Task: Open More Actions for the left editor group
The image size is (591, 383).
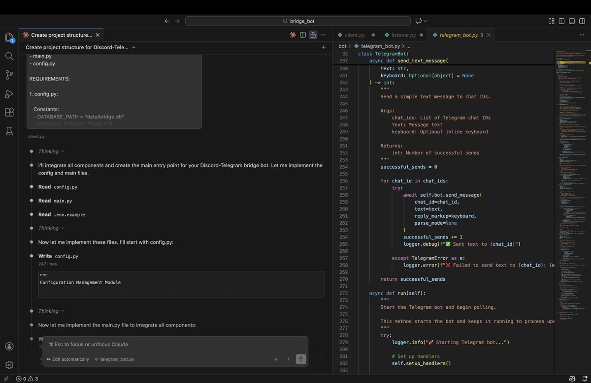Action: tap(323, 35)
